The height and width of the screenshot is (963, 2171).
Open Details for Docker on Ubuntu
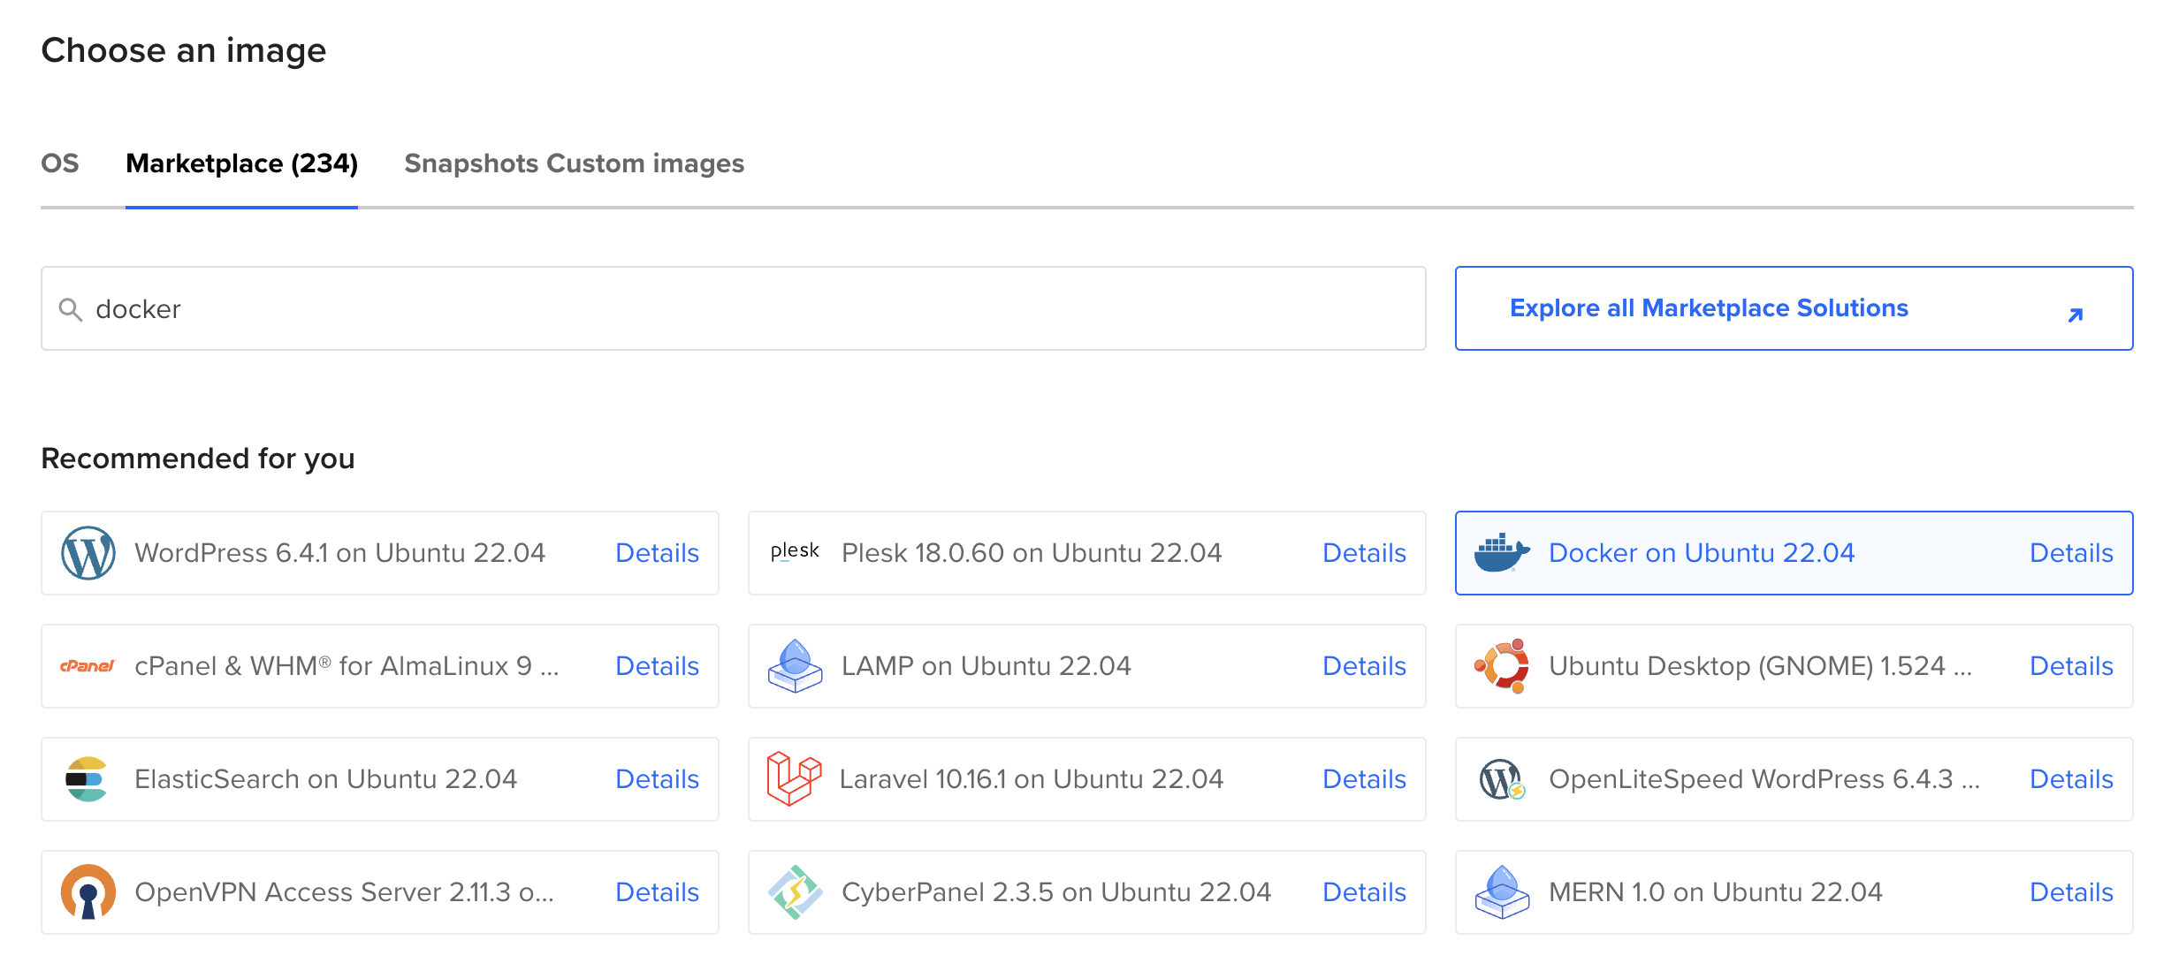(x=2071, y=553)
